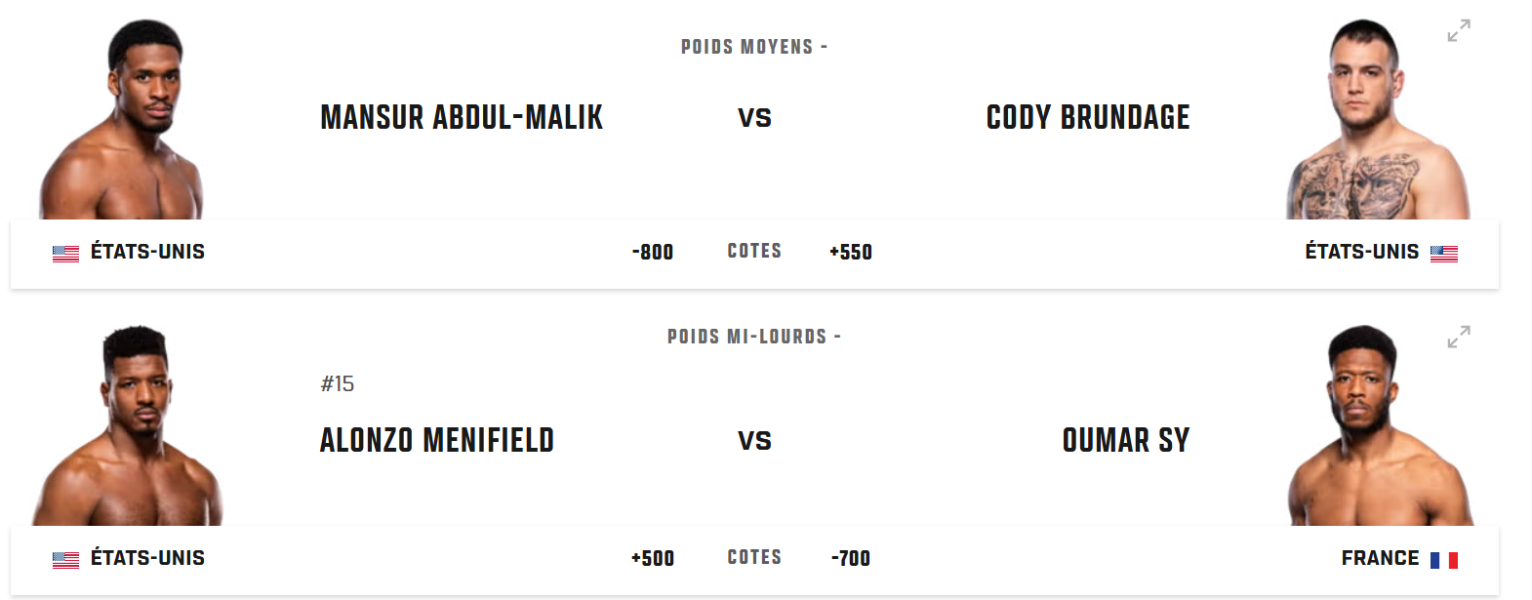Select the -700 odds for Sy
The image size is (1532, 600).
coord(851,558)
